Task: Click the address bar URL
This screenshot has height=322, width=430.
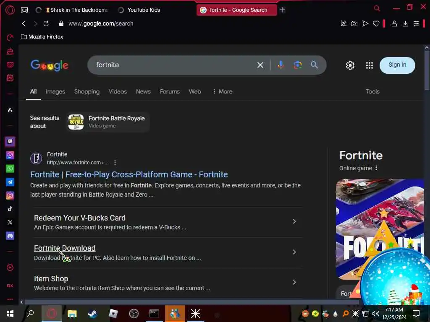Action: point(101,23)
